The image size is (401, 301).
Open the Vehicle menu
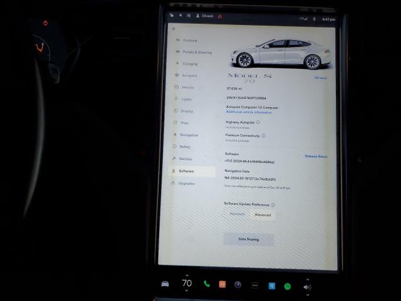point(184,87)
